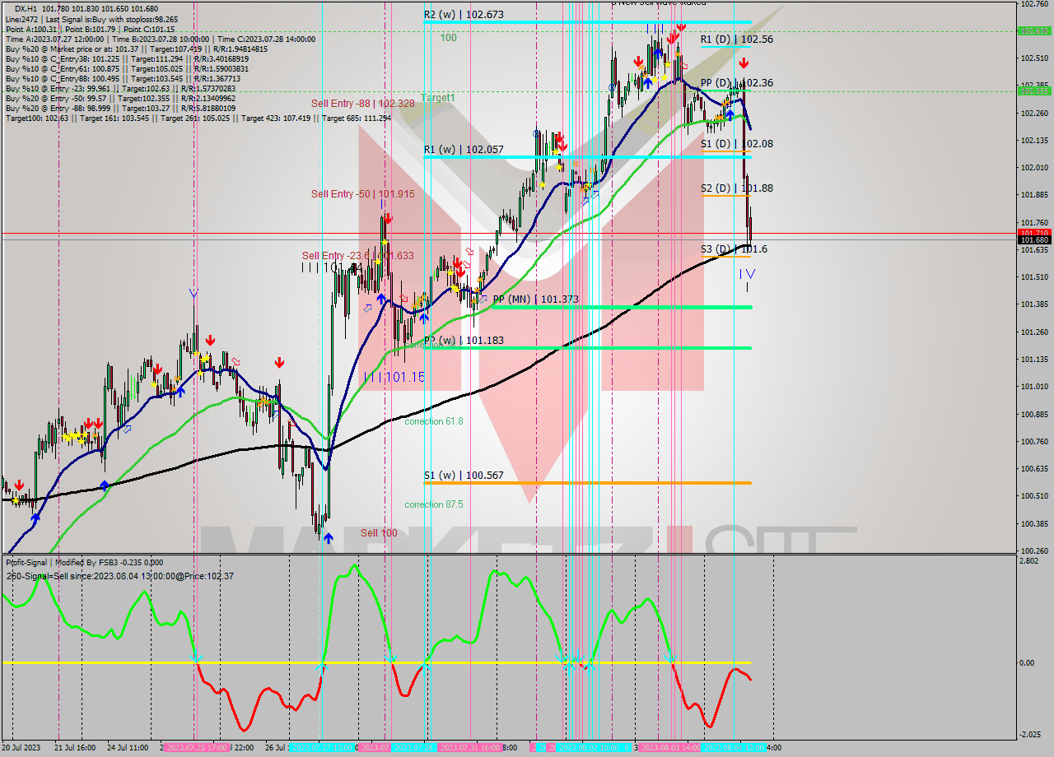Click the 'R1 (D) | 102.56' pivot label

(x=736, y=39)
